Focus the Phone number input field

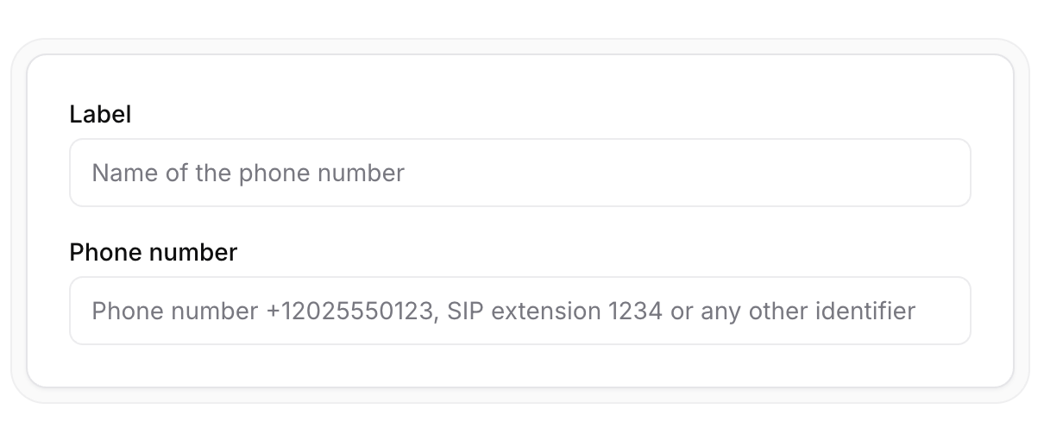click(x=519, y=311)
